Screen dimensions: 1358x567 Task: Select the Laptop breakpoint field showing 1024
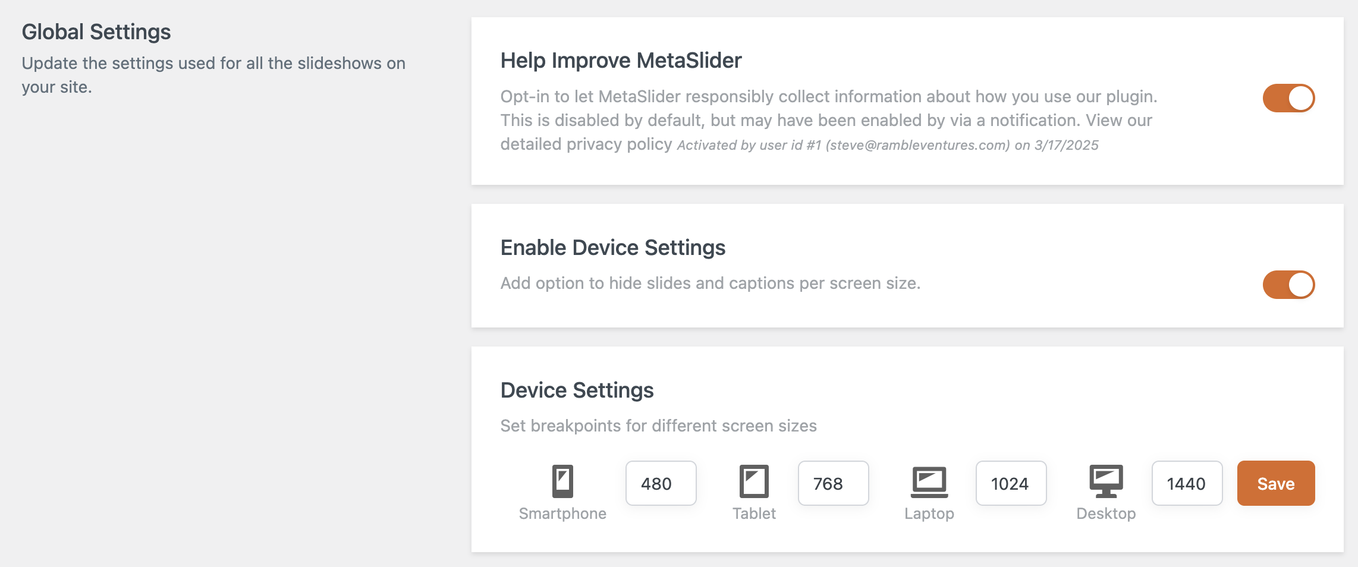click(1011, 483)
